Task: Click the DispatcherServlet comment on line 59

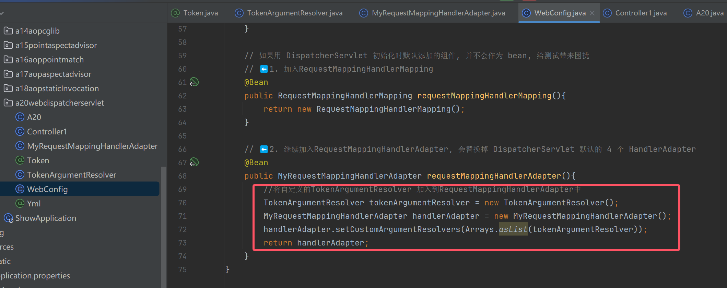Action: [x=417, y=56]
